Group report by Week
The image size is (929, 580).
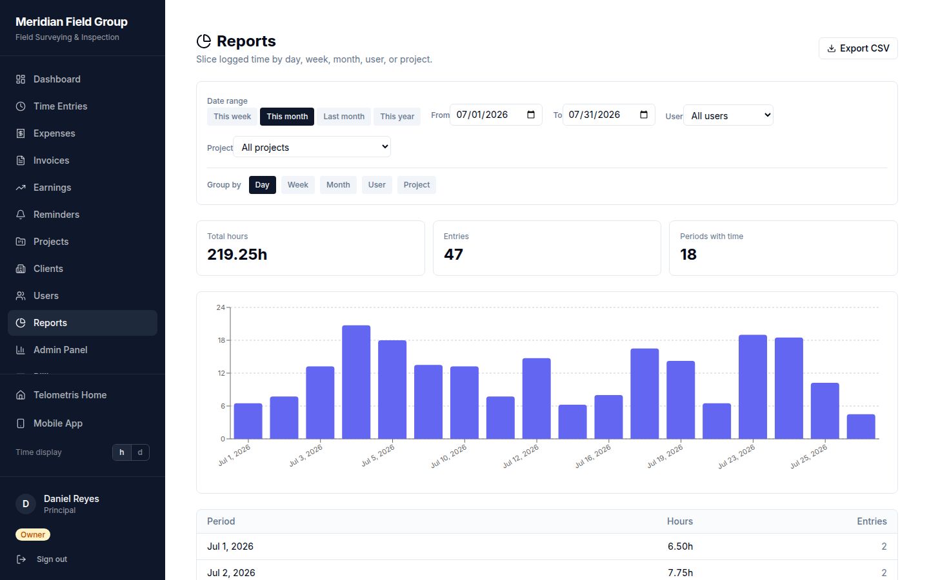point(298,185)
